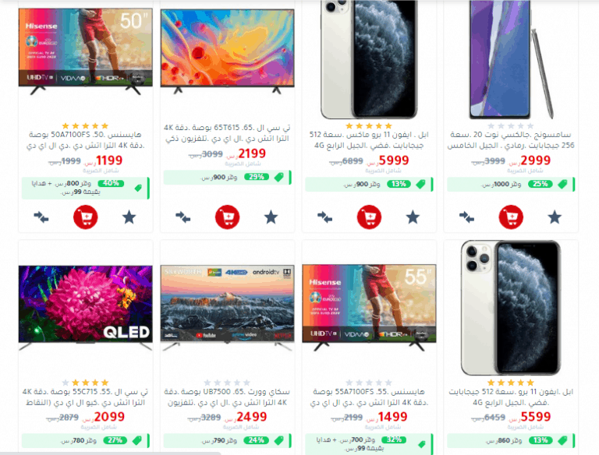Click the five-star rating on Hisense 50-inch
The width and height of the screenshot is (599, 455).
coord(85,125)
